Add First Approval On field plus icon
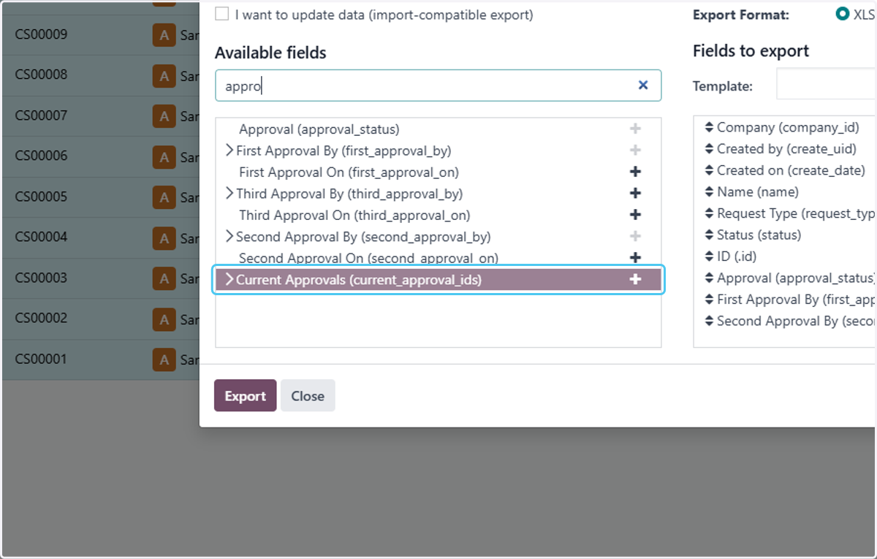The image size is (877, 559). click(635, 172)
